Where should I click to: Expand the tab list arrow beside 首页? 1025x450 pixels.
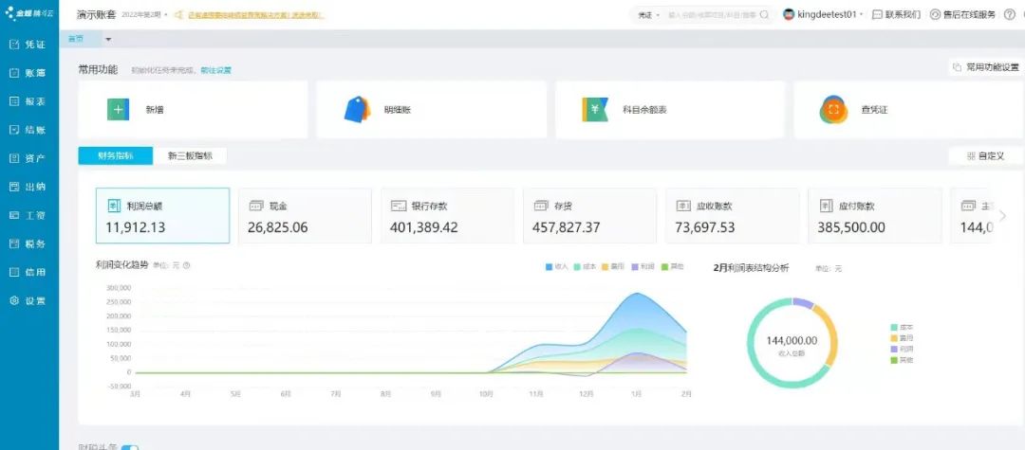click(x=108, y=39)
